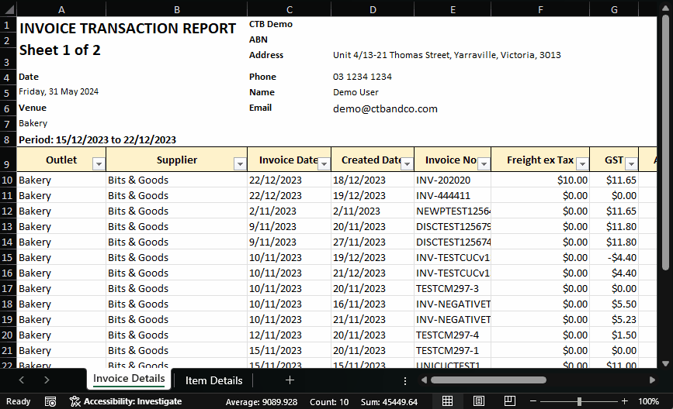673x409 pixels.
Task: Select column C header
Action: (x=290, y=9)
